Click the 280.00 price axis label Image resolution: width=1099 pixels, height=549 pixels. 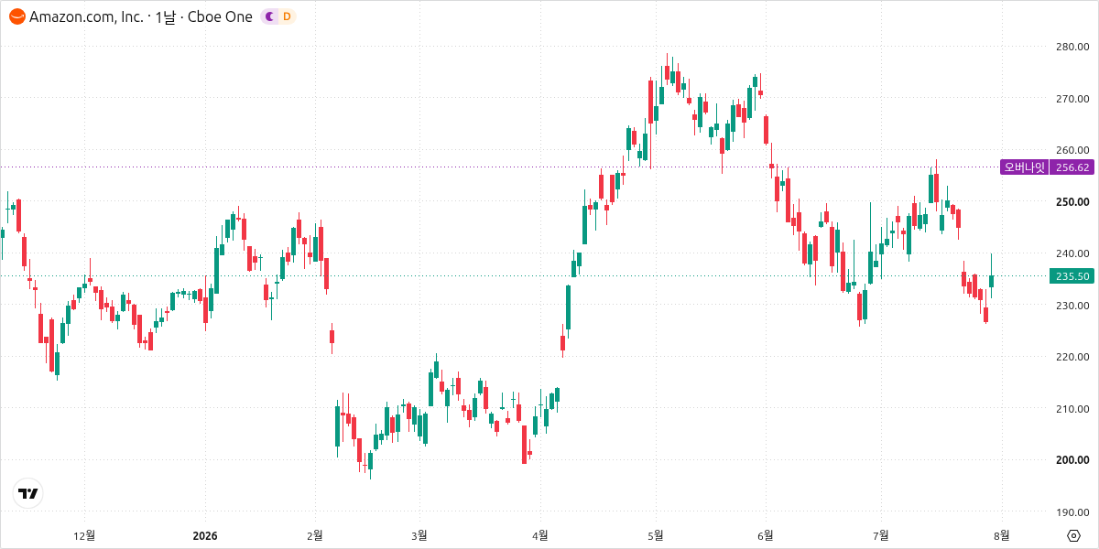point(1072,47)
